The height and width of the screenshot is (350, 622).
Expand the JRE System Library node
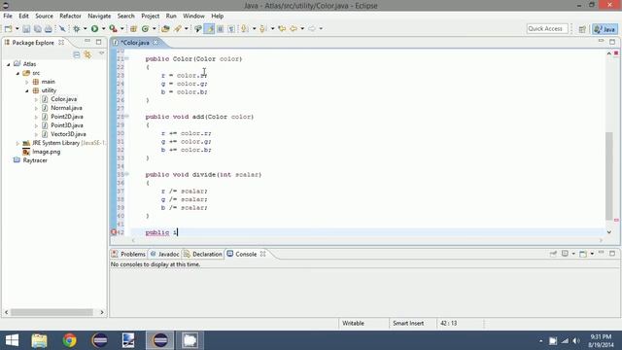click(x=17, y=143)
